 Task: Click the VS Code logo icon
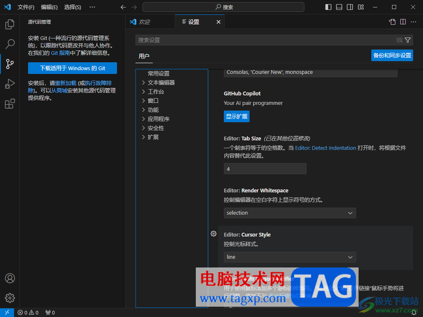point(7,7)
